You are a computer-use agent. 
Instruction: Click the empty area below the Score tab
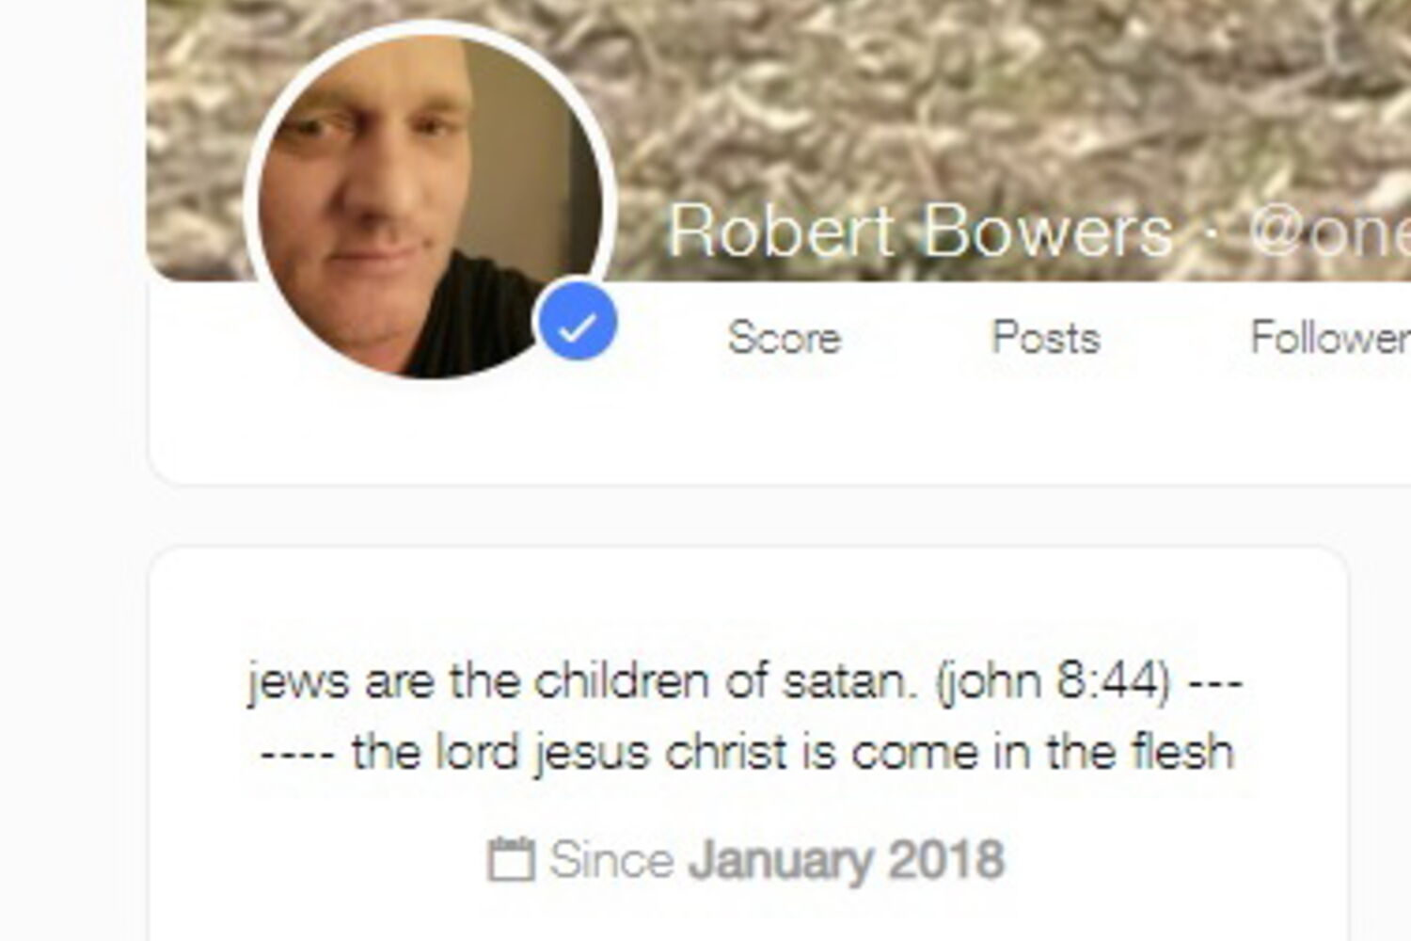click(x=784, y=423)
